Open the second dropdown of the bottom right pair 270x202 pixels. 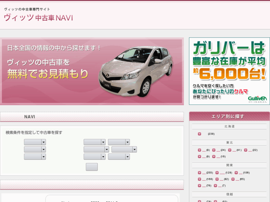119,157
